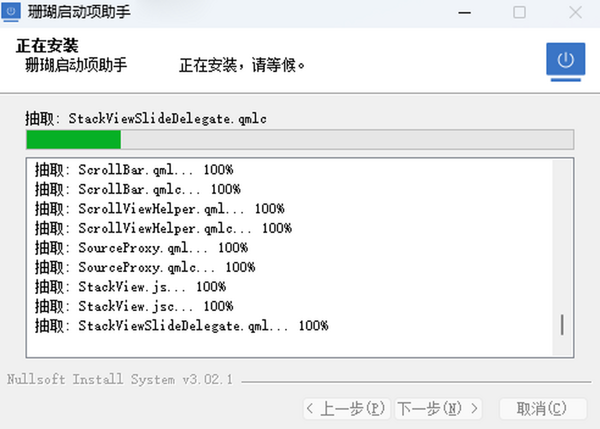600x429 pixels.
Task: Select log line 'SourceProxy.qmlc... 100%'
Action: click(x=145, y=267)
